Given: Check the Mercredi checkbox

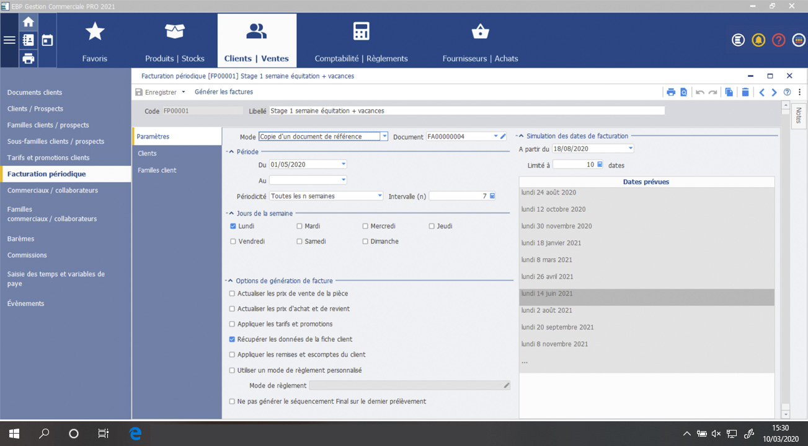Looking at the screenshot, I should point(365,226).
